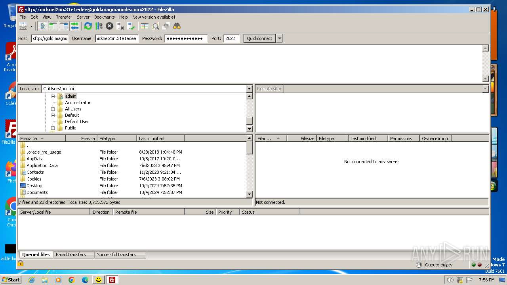This screenshot has height=285, width=507.
Task: Expand the All Users tree node
Action: (53, 109)
